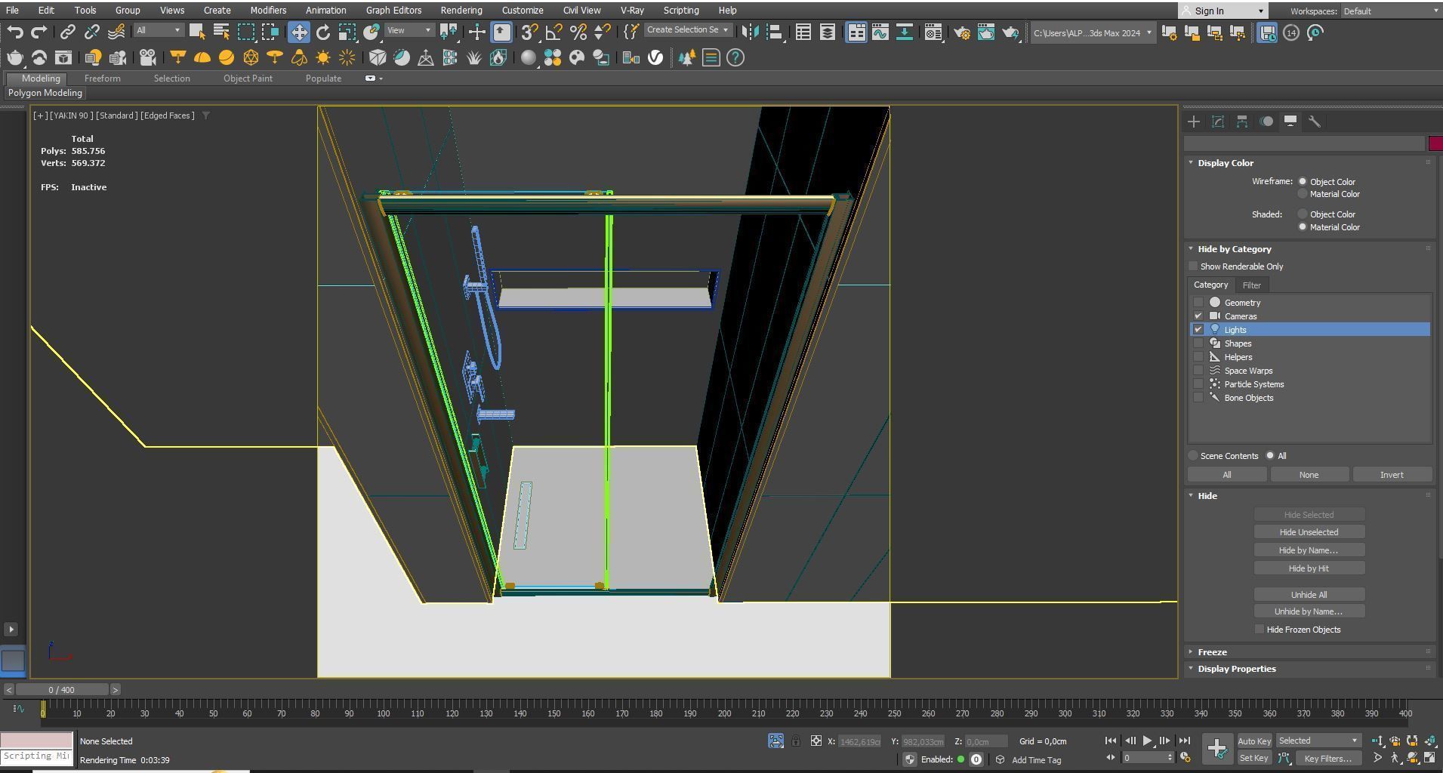This screenshot has height=773, width=1443.
Task: Collapse the Display Color rollout
Action: pyautogui.click(x=1226, y=163)
